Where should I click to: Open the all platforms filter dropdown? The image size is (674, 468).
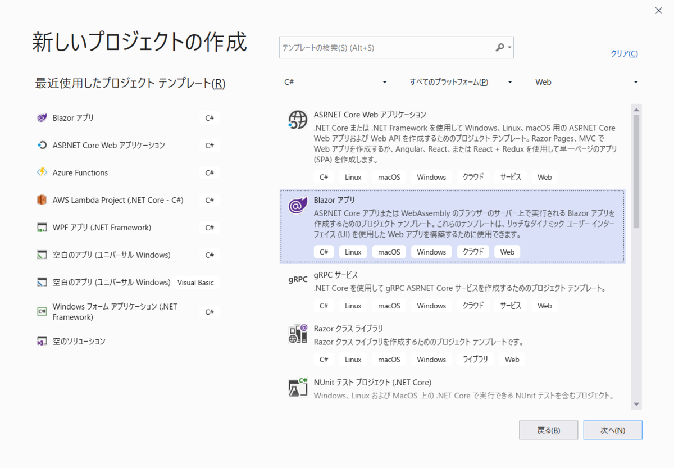coord(461,82)
